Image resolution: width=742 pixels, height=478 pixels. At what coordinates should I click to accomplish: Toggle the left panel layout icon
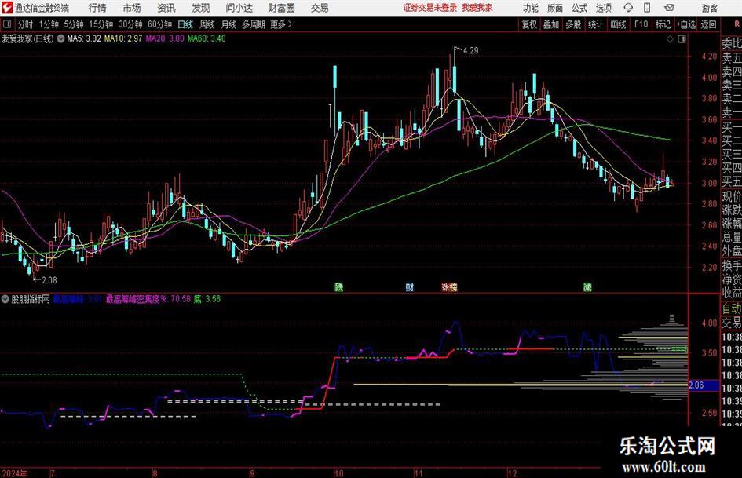pyautogui.click(x=6, y=24)
